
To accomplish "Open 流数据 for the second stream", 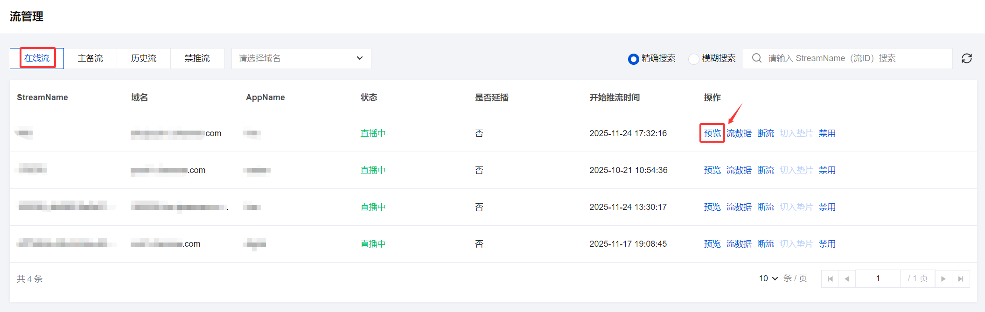I will (739, 170).
